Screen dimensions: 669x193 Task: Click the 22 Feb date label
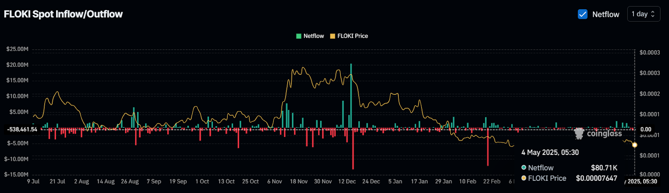point(492,181)
